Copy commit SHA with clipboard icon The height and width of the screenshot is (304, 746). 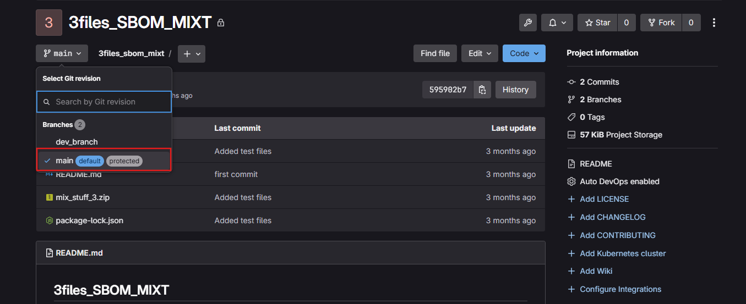(x=482, y=90)
